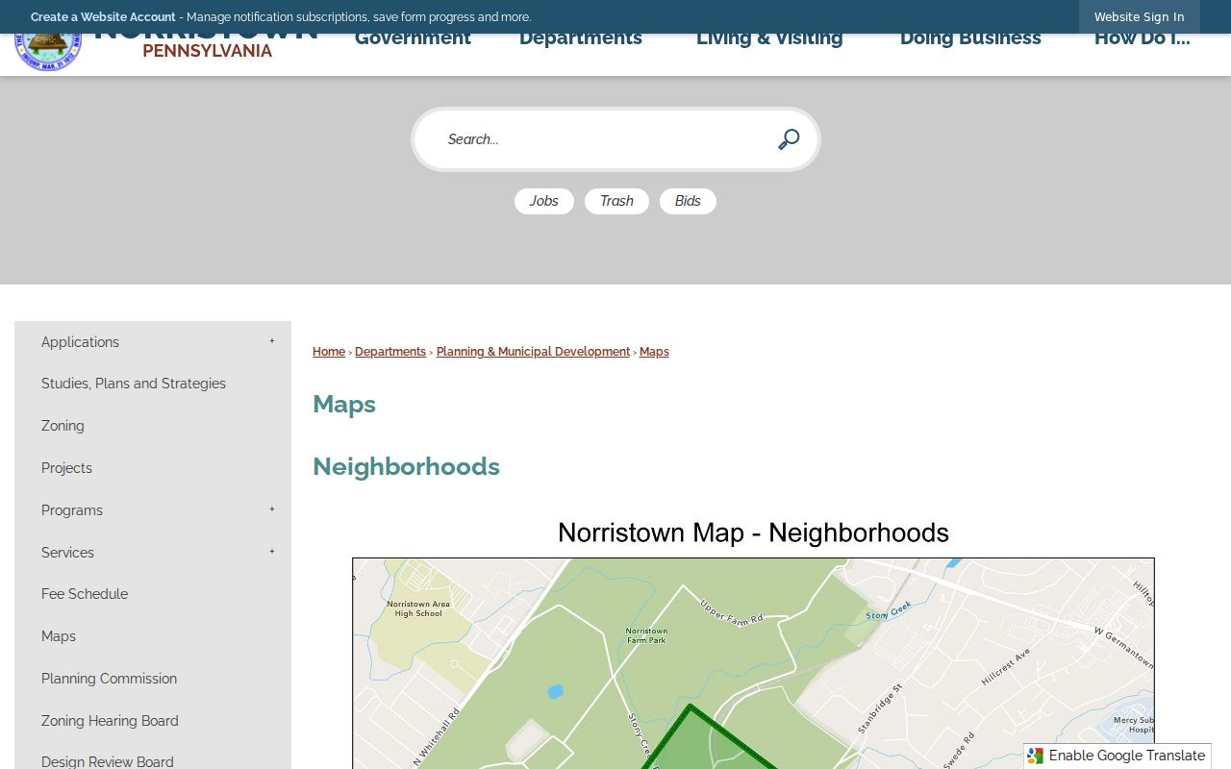The width and height of the screenshot is (1231, 769).
Task: Open the Departments menu
Action: pos(581,38)
